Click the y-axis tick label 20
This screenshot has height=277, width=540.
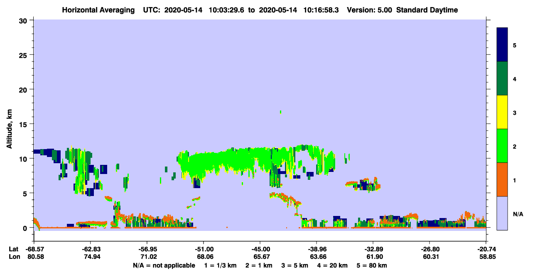click(24, 90)
